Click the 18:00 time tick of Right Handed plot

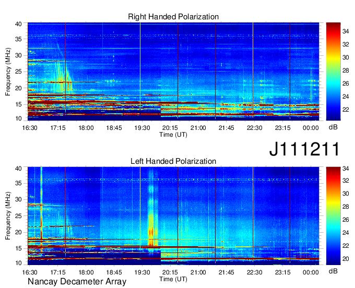[x=86, y=128]
